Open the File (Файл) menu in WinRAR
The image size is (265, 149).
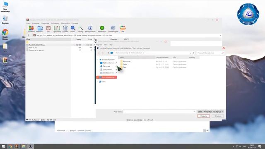pos(29,23)
